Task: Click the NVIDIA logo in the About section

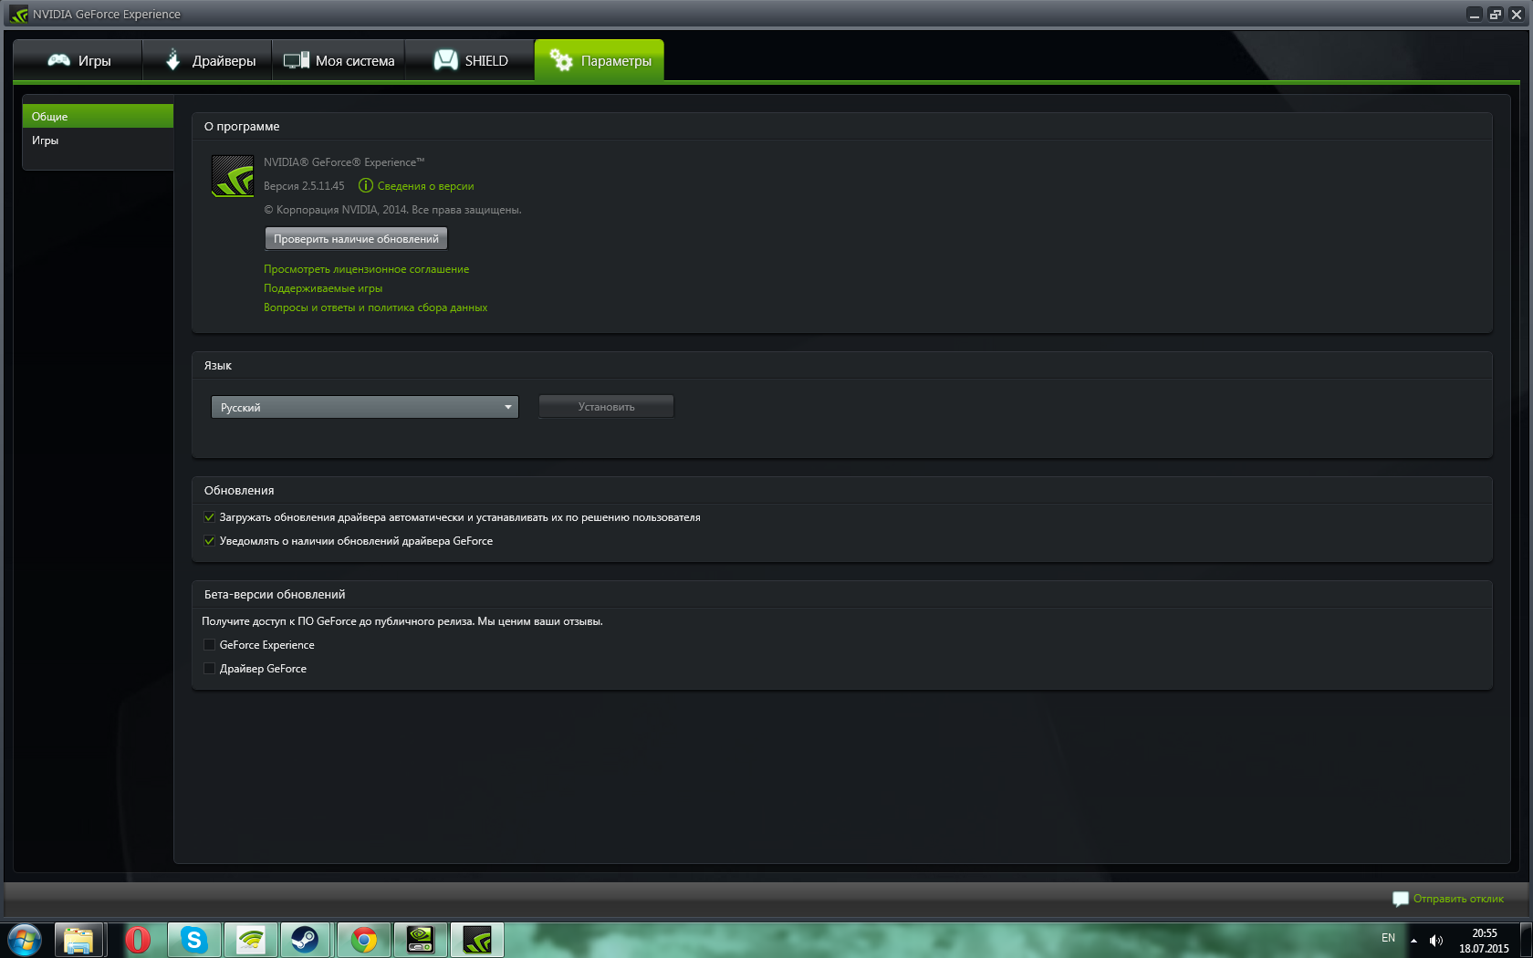Action: tap(233, 176)
